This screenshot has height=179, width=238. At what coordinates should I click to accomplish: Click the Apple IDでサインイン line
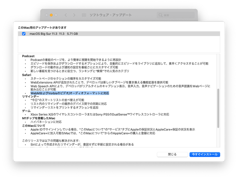113,129
